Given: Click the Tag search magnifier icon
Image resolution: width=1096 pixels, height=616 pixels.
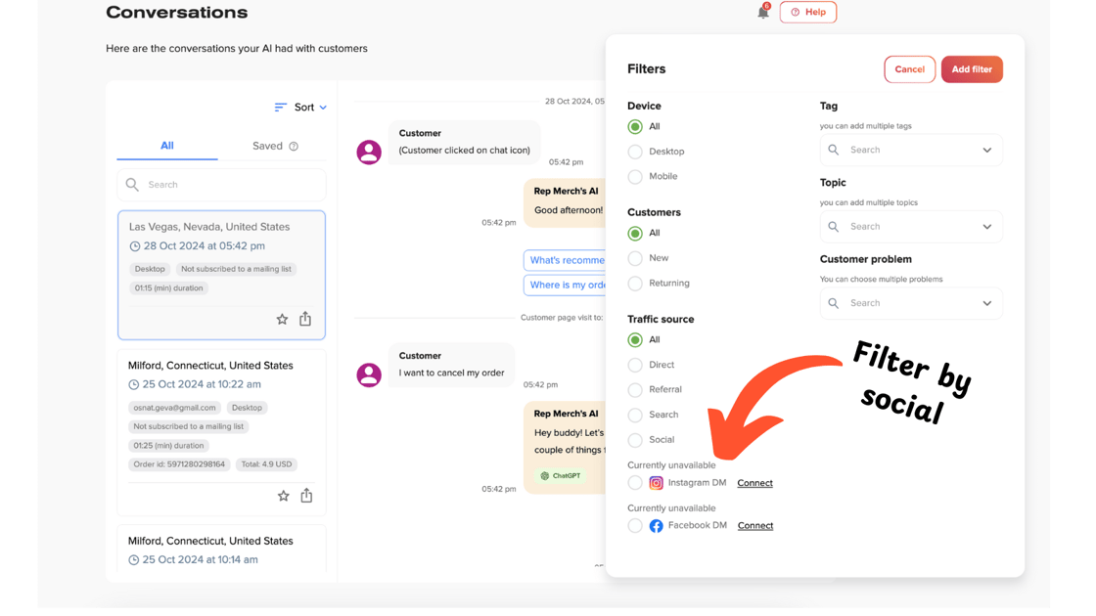Looking at the screenshot, I should [833, 150].
